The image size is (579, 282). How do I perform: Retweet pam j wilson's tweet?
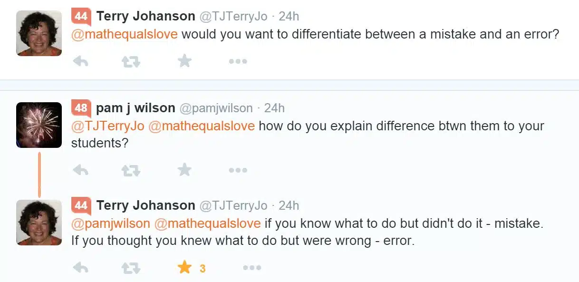pyautogui.click(x=131, y=170)
